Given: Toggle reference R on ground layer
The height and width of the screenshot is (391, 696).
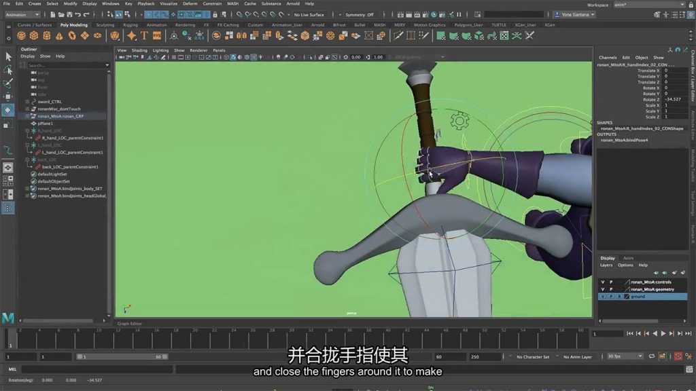Looking at the screenshot, I should coord(619,296).
